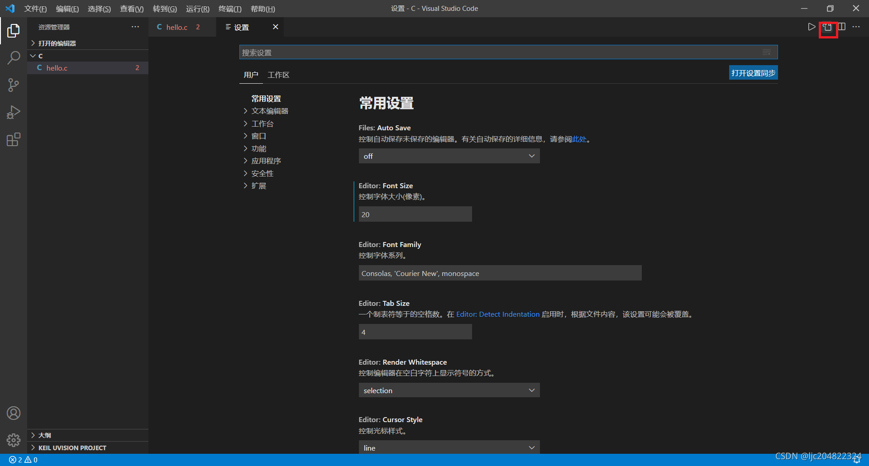Screen dimensions: 869x466
Task: Open Explorer panel more actions ellipsis
Action: pos(135,27)
